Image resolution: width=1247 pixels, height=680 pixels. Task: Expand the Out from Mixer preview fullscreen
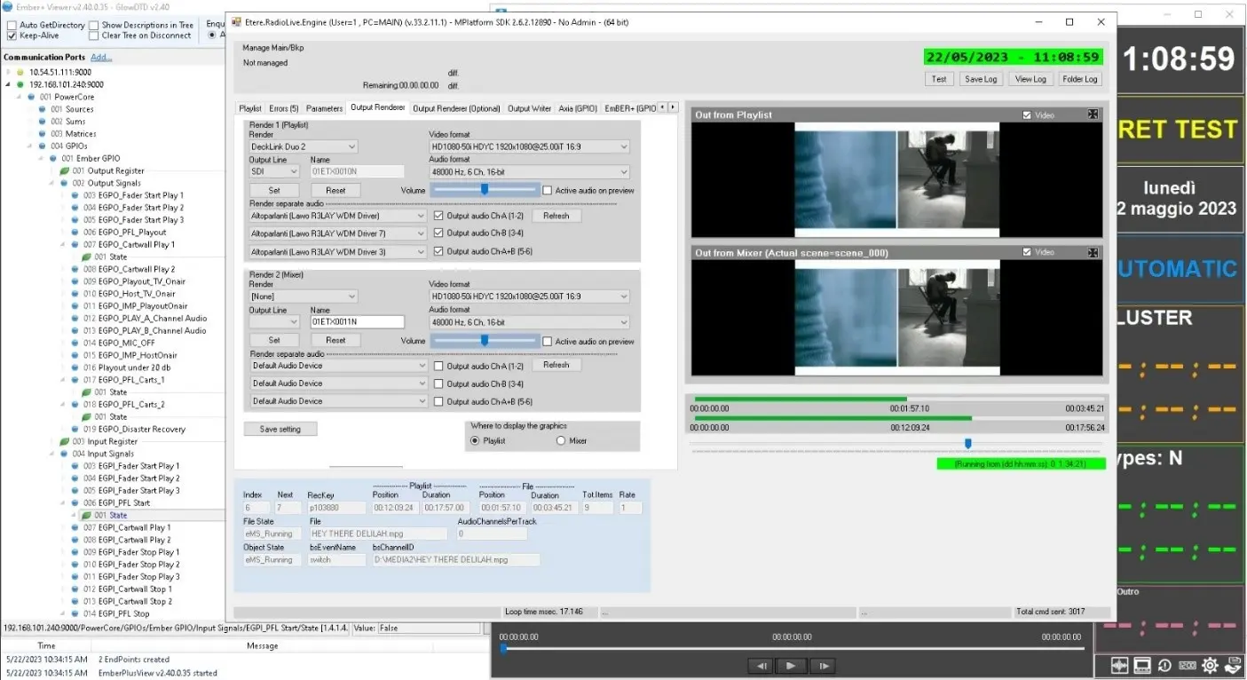[1093, 253]
